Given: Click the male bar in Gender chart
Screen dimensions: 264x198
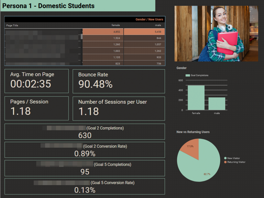Looking at the screenshot, I should pos(217,104).
